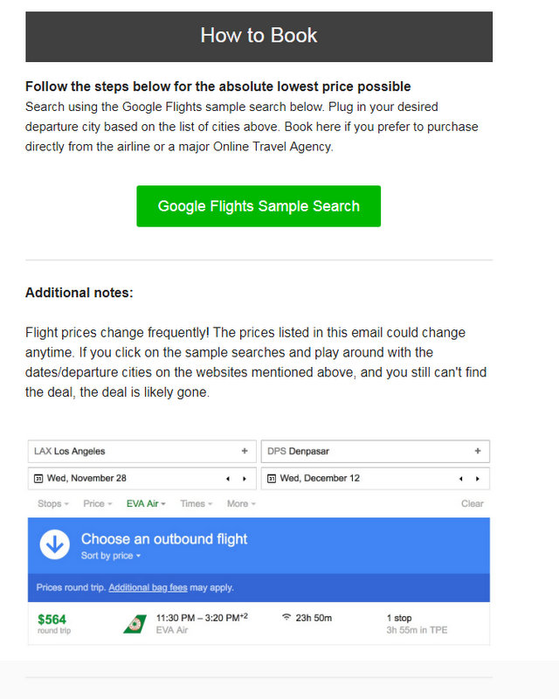Image resolution: width=559 pixels, height=699 pixels.
Task: Move departure date to previous day arrow
Action: click(228, 479)
